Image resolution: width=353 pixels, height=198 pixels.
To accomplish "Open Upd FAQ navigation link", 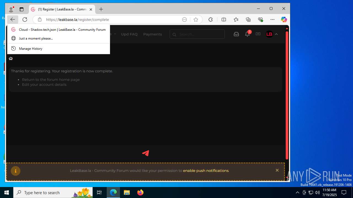I will pyautogui.click(x=129, y=34).
